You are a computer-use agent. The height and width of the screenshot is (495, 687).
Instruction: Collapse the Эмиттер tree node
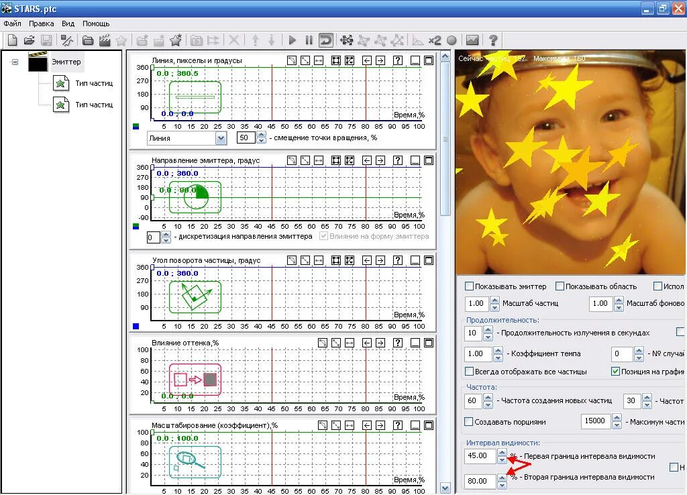[x=15, y=62]
